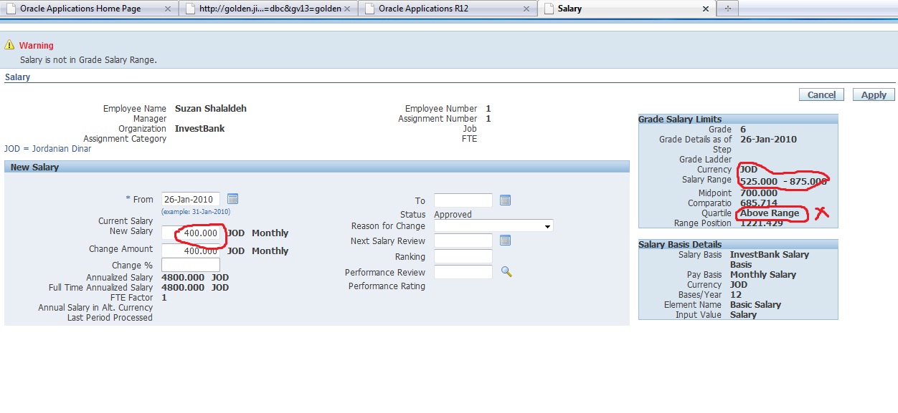Focus the Ranking input field

coord(463,256)
